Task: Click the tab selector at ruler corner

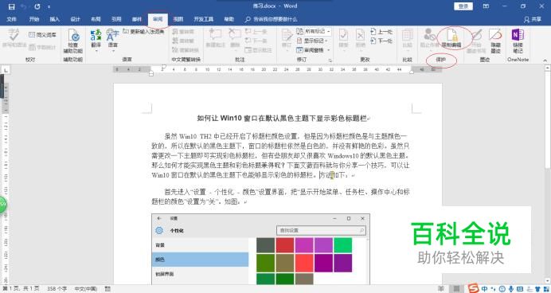Action: point(6,70)
